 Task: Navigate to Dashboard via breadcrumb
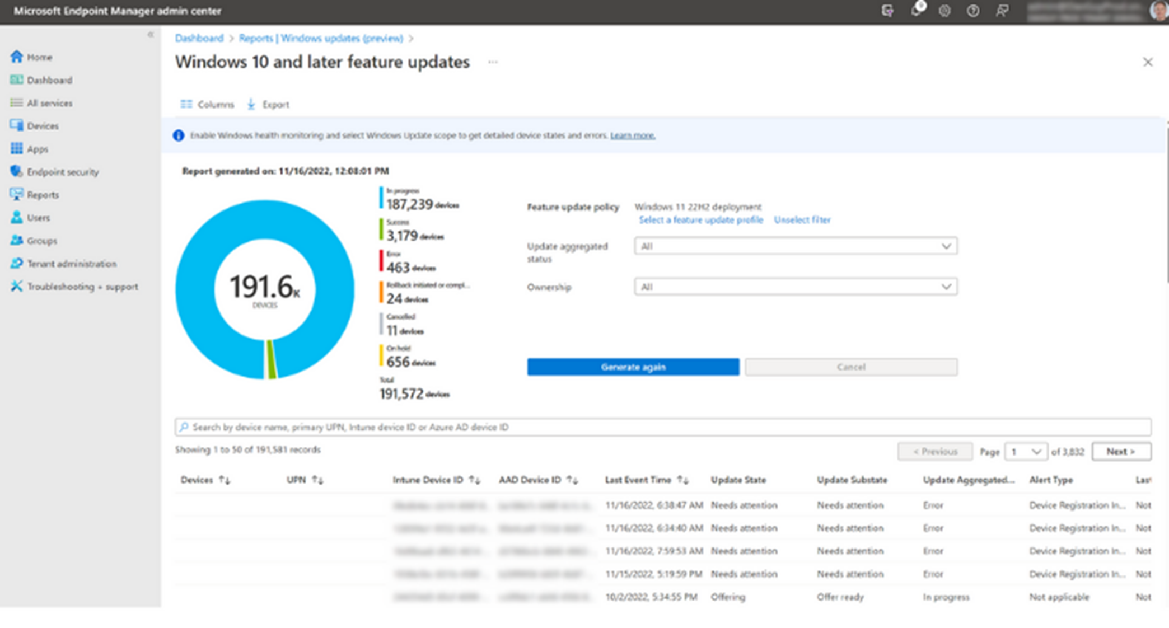click(x=199, y=38)
